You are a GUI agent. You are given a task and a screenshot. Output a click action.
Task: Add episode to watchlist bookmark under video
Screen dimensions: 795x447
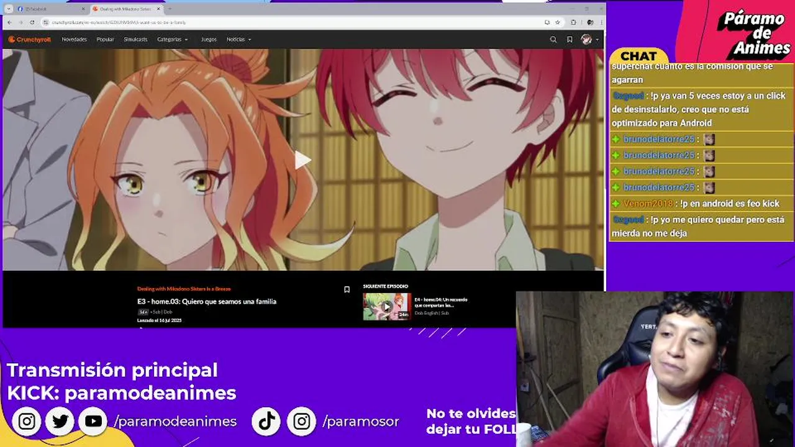coord(347,289)
